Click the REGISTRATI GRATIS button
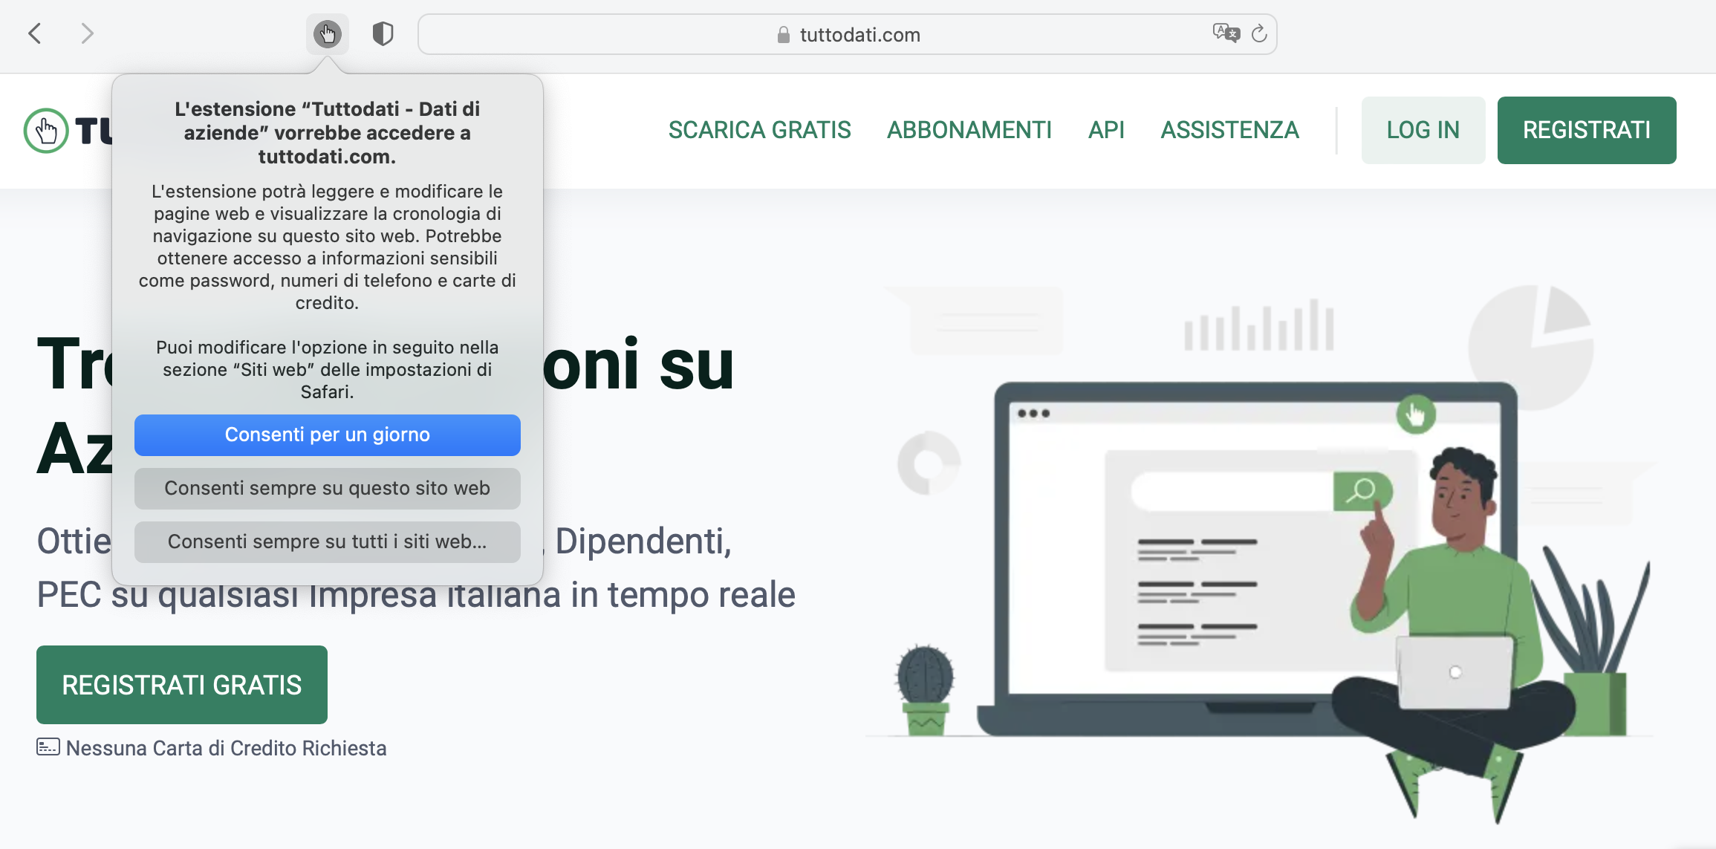This screenshot has height=849, width=1716. tap(182, 685)
